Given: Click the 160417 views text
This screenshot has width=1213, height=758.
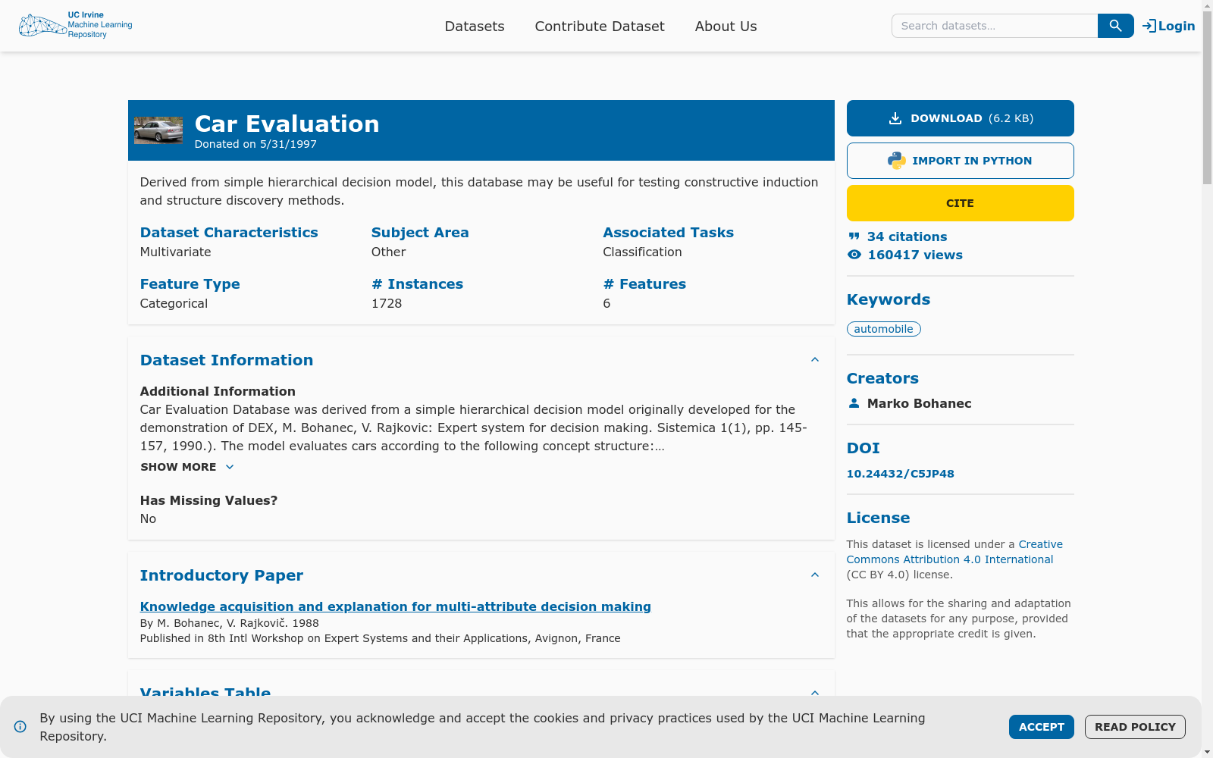Looking at the screenshot, I should (x=915, y=255).
